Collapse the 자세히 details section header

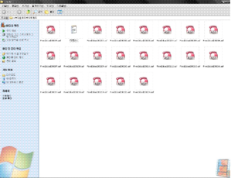(x=6, y=91)
